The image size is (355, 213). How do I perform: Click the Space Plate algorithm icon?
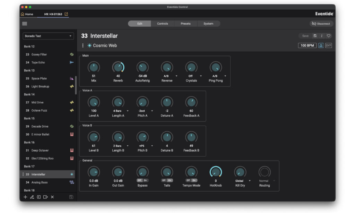tap(72, 78)
